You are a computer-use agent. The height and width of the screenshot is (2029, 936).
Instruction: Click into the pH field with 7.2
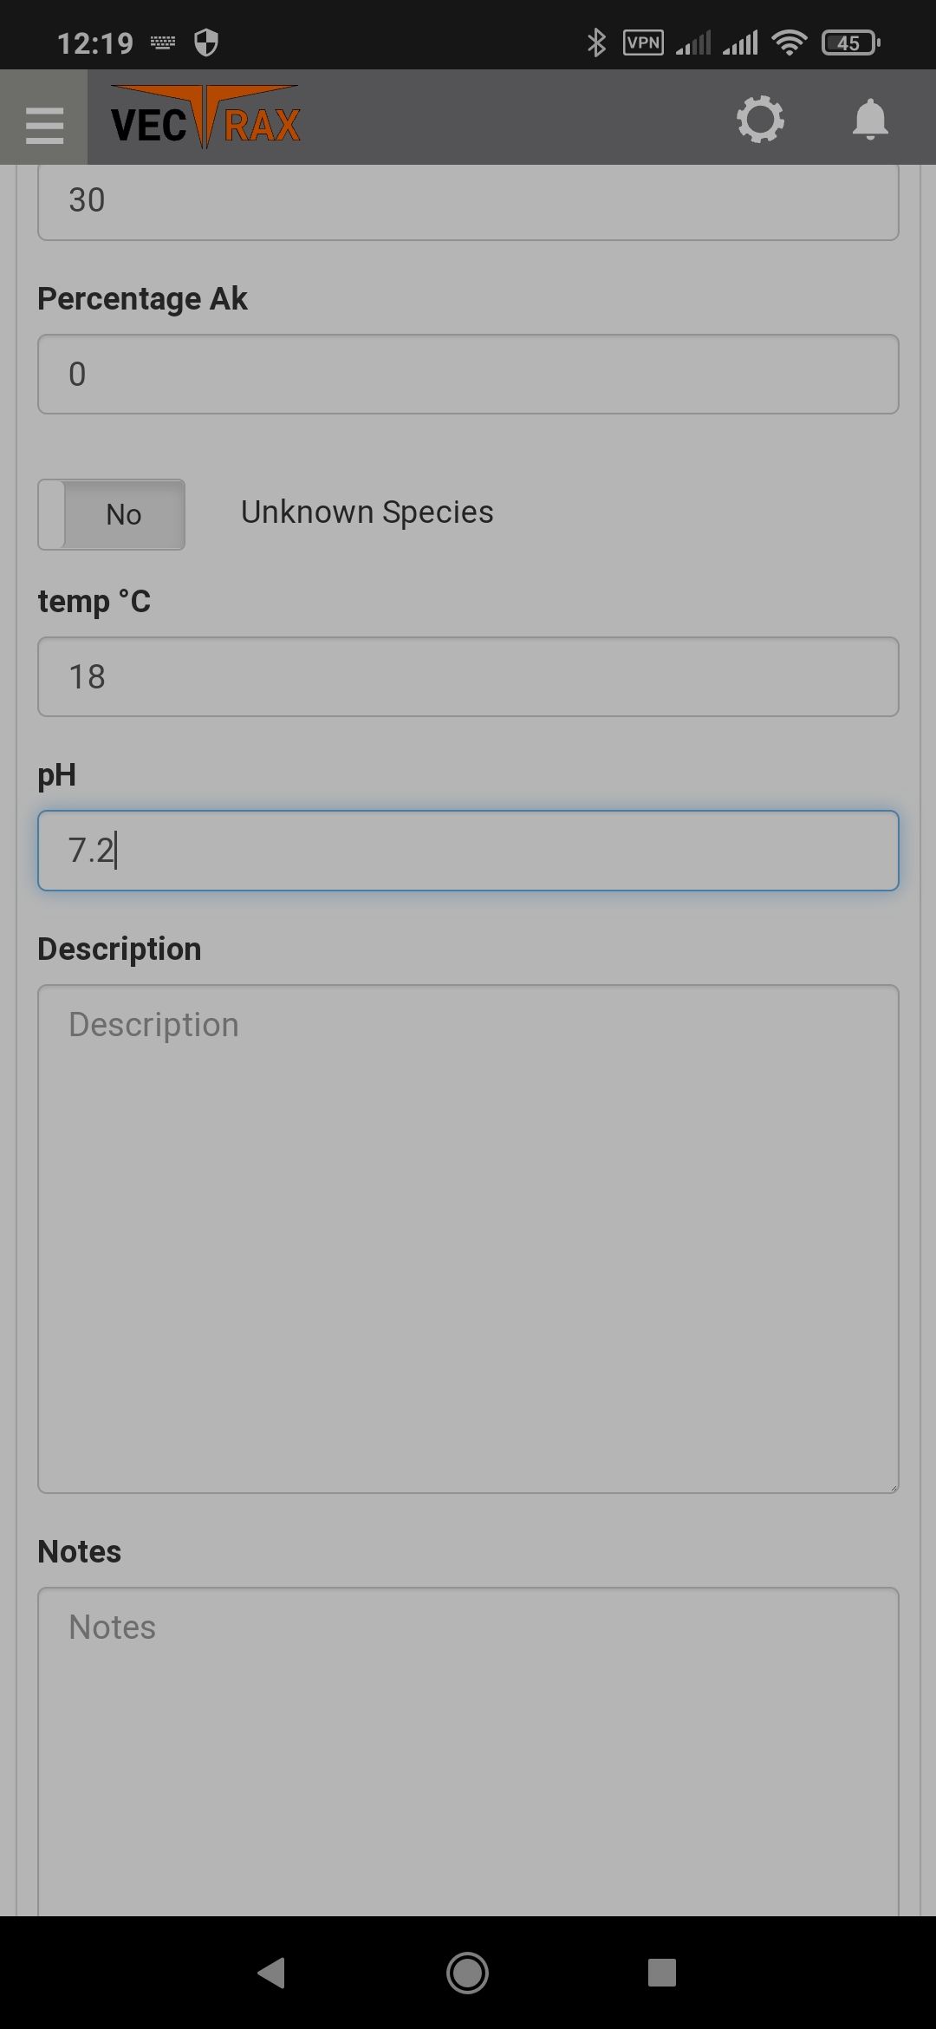(468, 851)
